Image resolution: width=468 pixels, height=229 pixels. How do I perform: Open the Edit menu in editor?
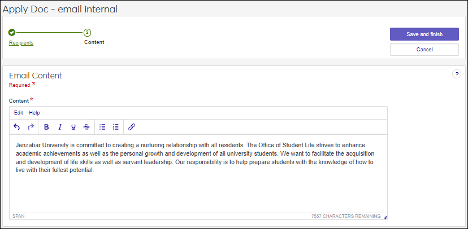click(x=19, y=113)
